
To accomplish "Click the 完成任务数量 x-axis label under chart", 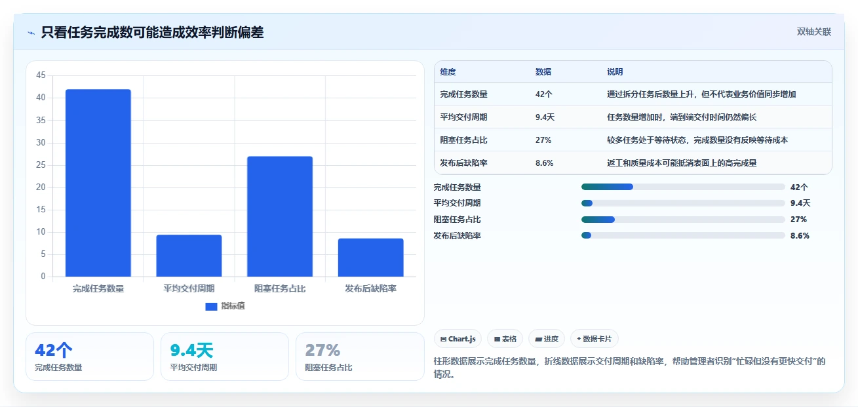I will pyautogui.click(x=98, y=288).
